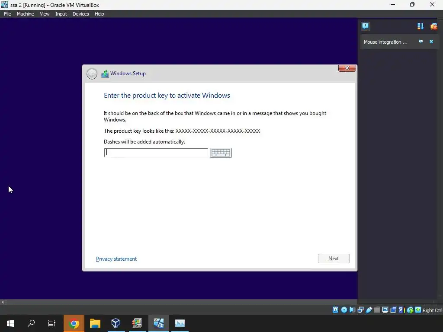Go back using Windows Setup back arrow
This screenshot has width=443, height=332.
[x=92, y=74]
